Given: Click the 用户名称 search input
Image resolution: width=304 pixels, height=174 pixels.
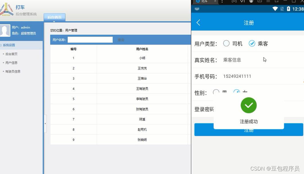Looking at the screenshot, I should point(90,40).
